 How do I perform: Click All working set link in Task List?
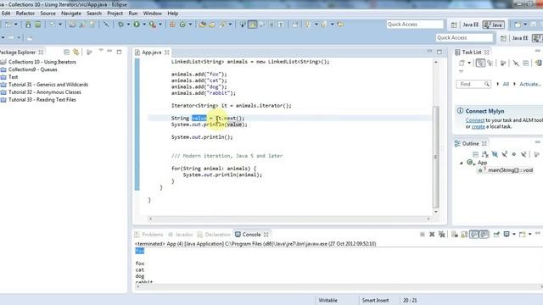(506, 84)
